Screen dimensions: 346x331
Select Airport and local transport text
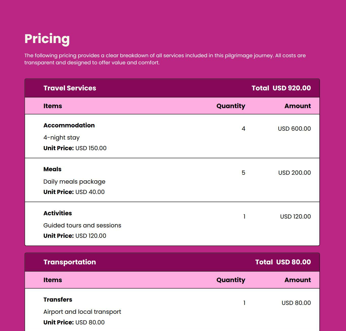point(82,312)
